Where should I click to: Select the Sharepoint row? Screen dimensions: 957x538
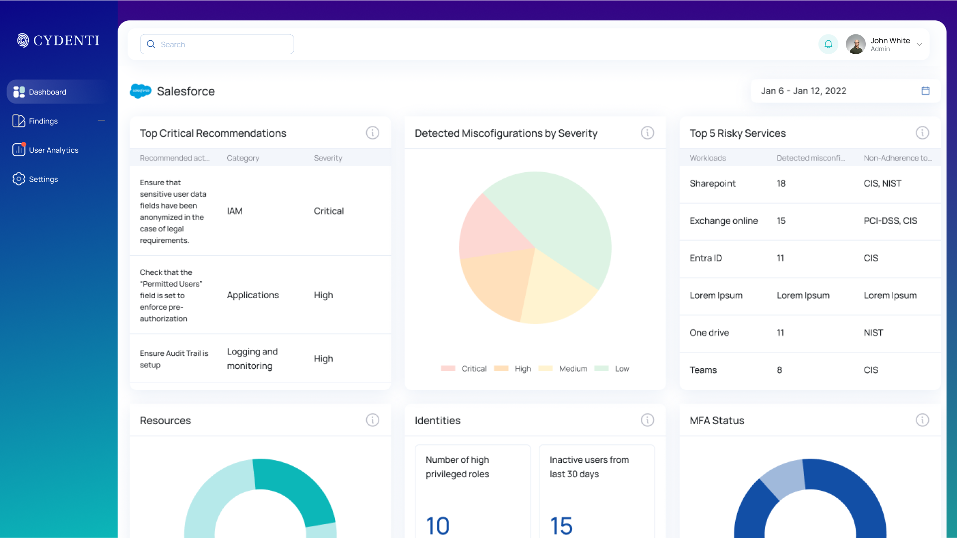pos(810,184)
